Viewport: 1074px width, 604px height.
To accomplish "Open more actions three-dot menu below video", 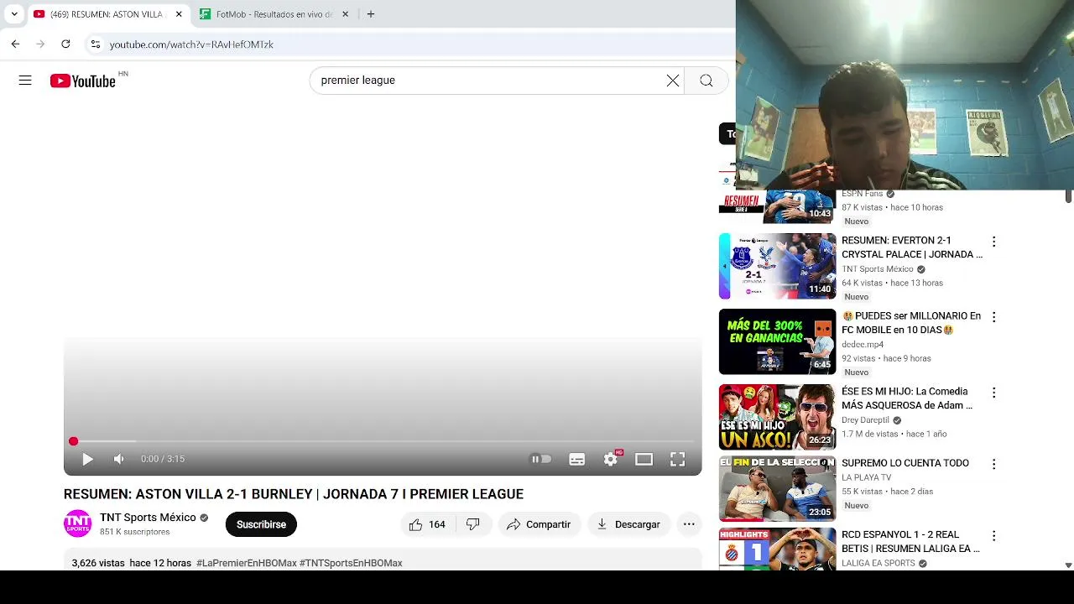I will (x=689, y=524).
